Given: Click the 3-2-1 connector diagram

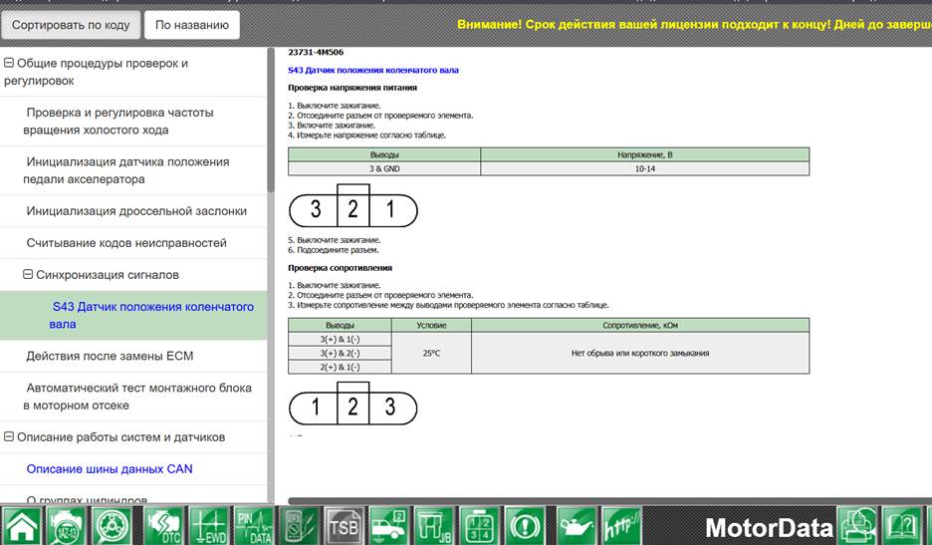Looking at the screenshot, I should click(x=353, y=206).
